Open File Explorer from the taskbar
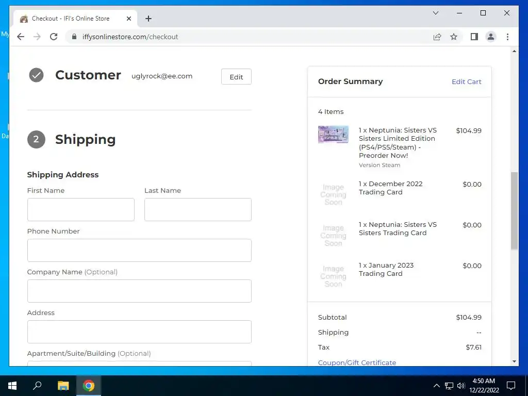The height and width of the screenshot is (396, 528). point(63,386)
